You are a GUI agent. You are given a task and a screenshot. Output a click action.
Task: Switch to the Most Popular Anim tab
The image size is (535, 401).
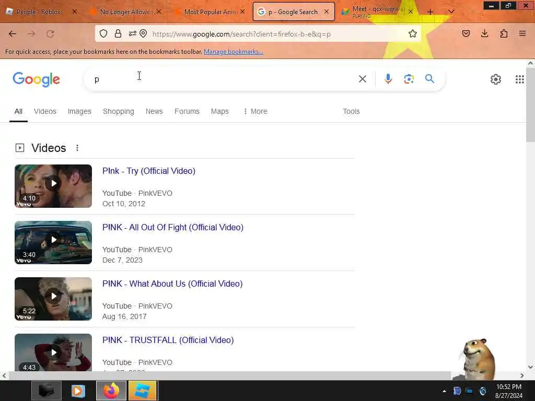click(x=209, y=12)
